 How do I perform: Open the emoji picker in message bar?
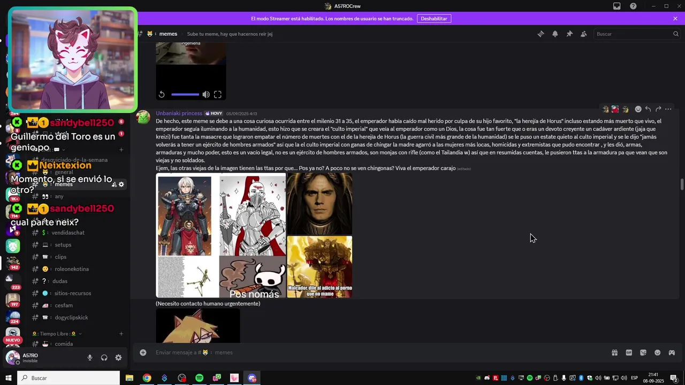(657, 352)
